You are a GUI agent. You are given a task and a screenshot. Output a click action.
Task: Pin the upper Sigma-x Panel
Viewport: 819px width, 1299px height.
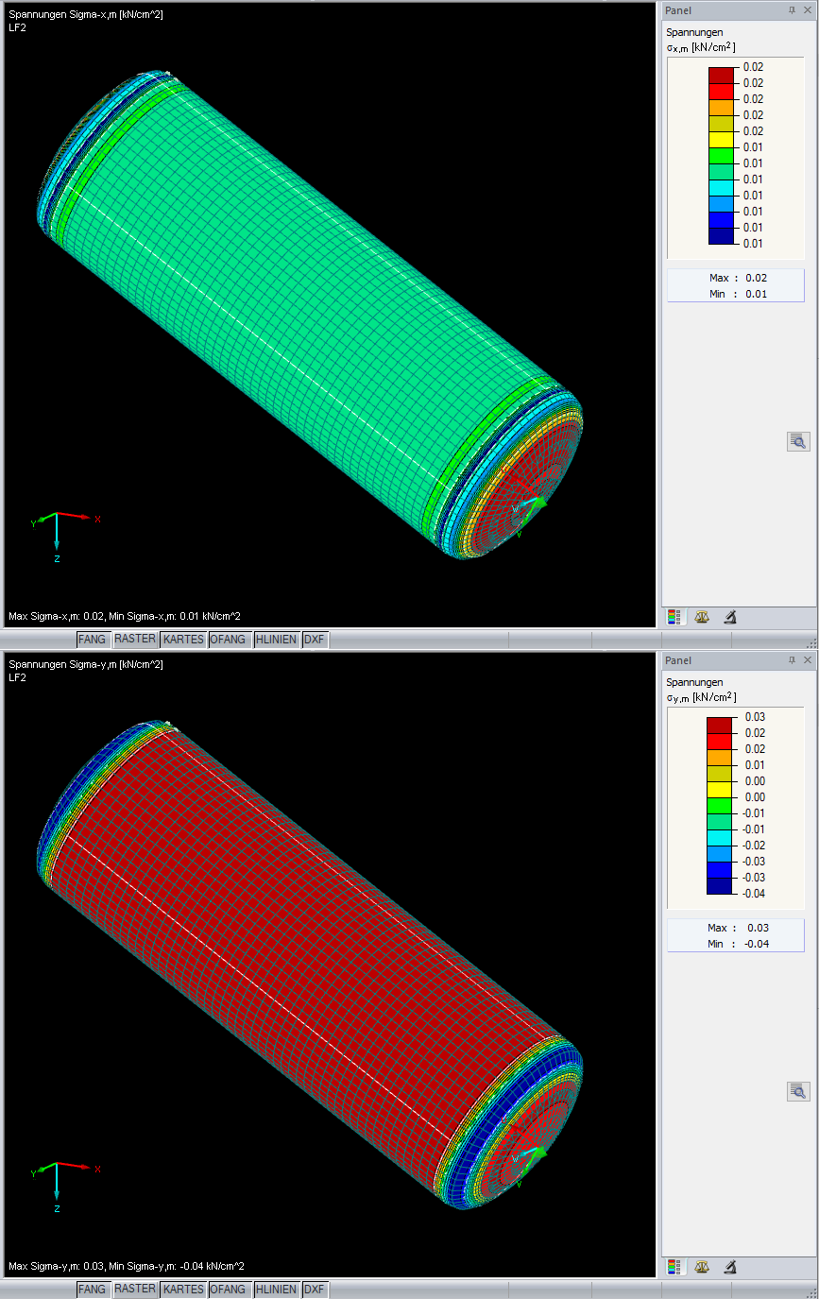792,10
